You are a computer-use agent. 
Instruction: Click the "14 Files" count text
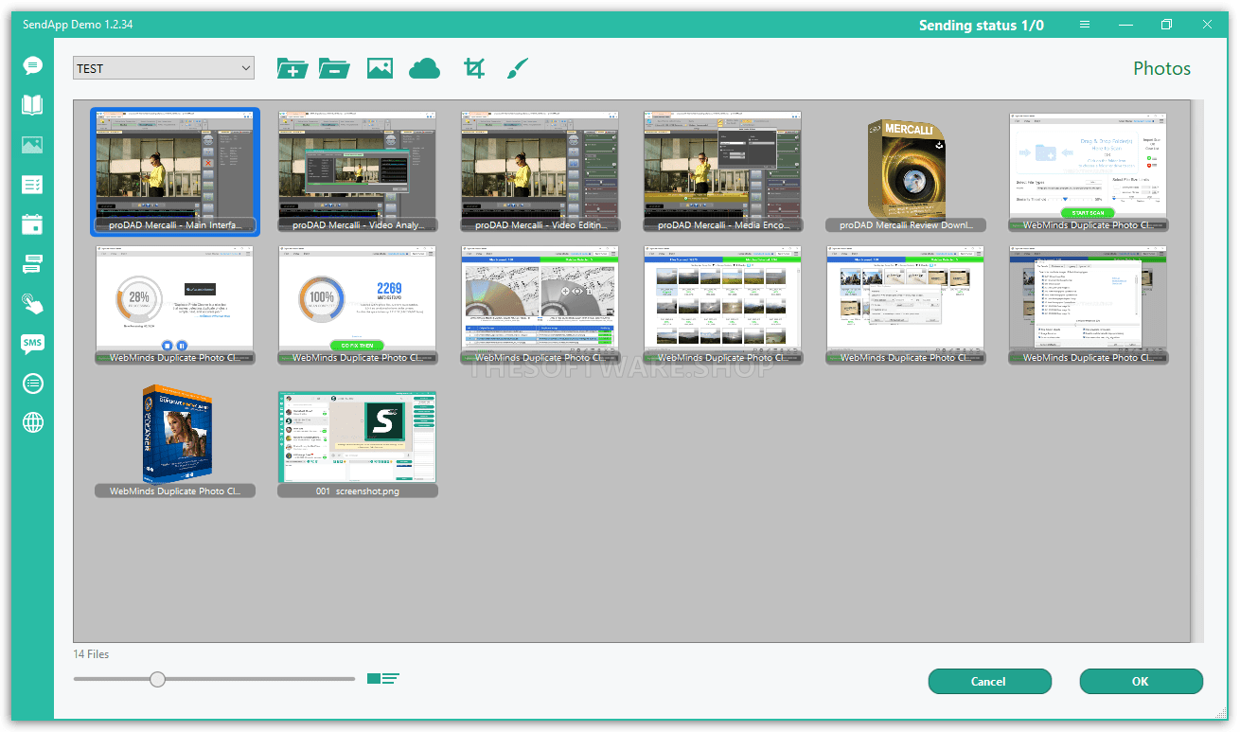click(92, 654)
